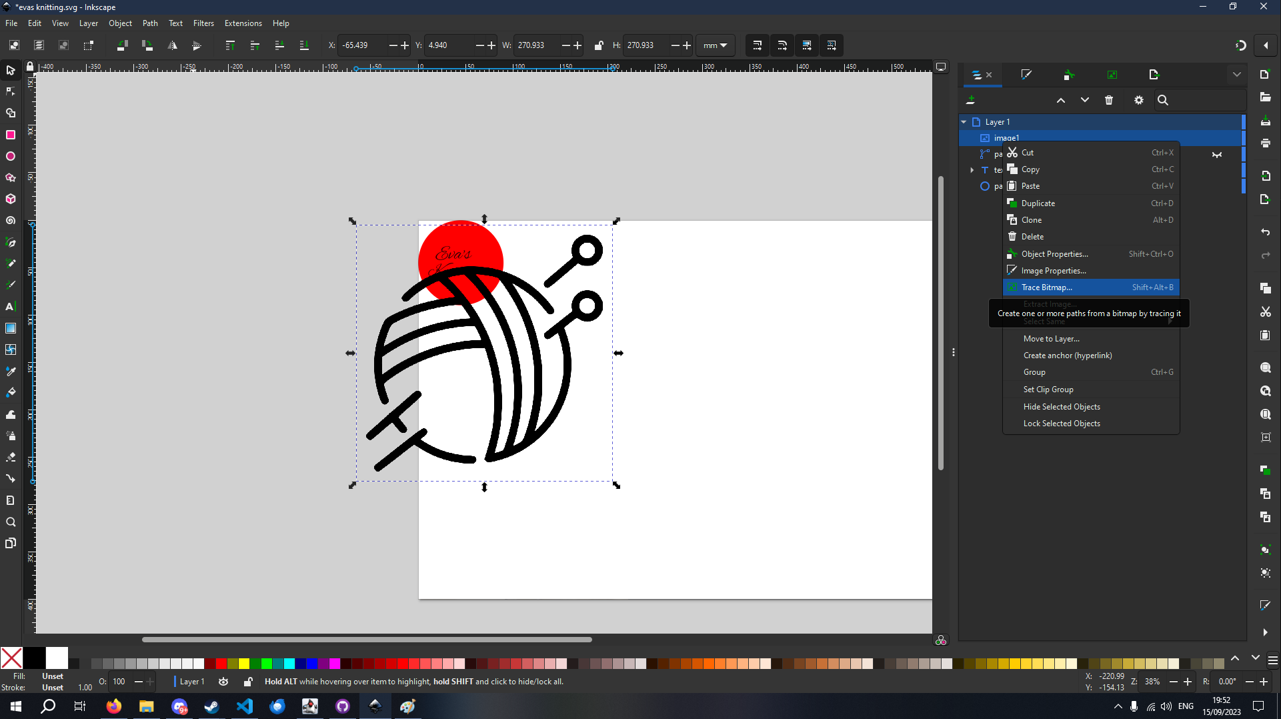
Task: Select all objects toolbar icon
Action: 14,45
